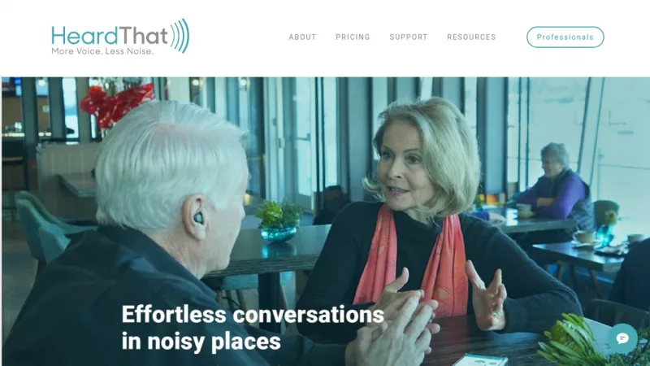Click the sound wave icon in logo

(x=180, y=36)
